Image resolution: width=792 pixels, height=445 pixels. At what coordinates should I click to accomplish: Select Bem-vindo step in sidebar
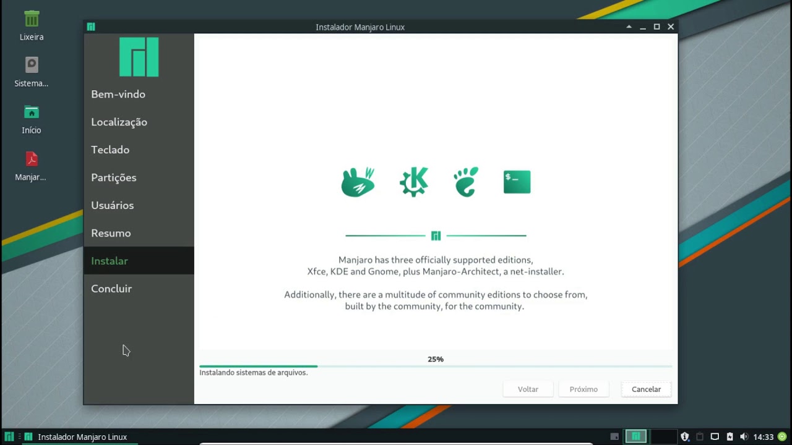(x=139, y=94)
